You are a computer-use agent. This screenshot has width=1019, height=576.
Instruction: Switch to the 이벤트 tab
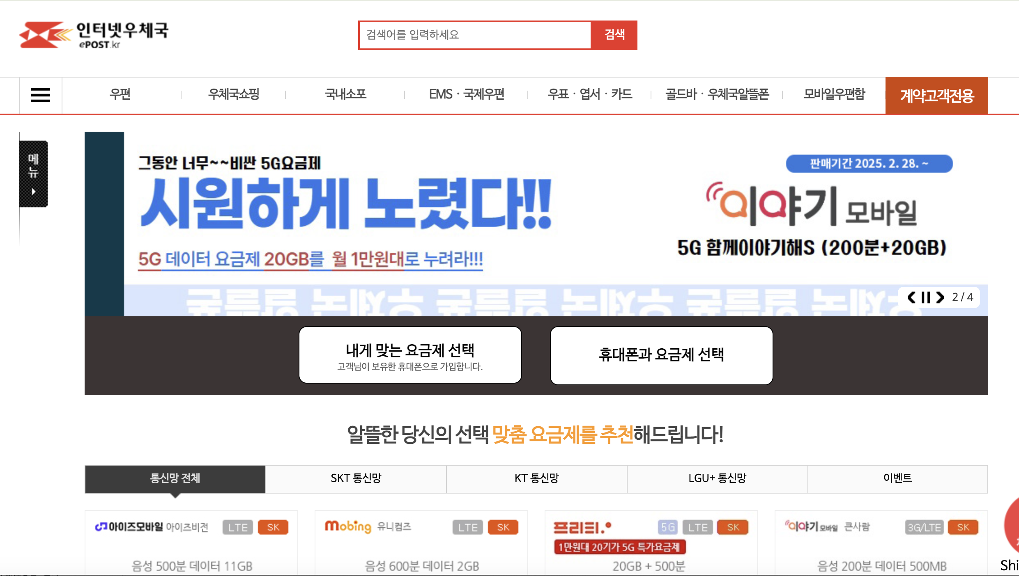click(898, 479)
